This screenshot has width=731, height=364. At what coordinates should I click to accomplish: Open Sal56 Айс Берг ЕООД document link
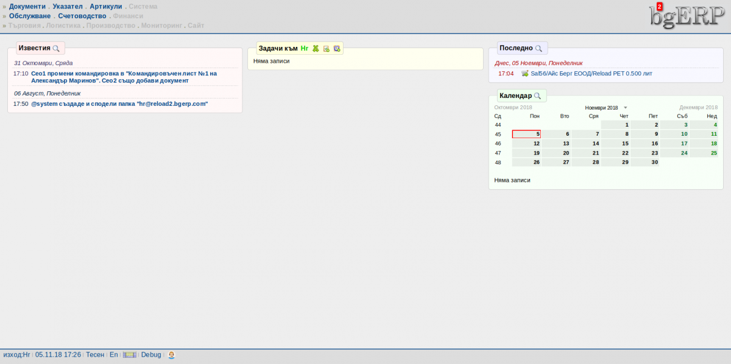[x=592, y=73]
